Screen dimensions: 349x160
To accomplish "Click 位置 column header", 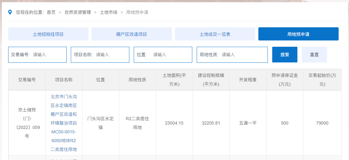I will tap(101, 80).
